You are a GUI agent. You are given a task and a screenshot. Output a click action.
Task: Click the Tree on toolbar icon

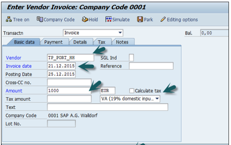[9, 20]
